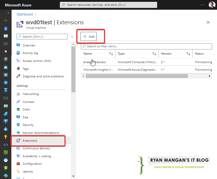Go to Home via the house icon
The image size is (217, 179).
coord(6,28)
